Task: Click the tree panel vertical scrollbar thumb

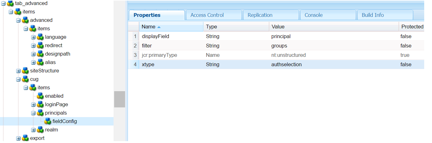Action: 119,99
